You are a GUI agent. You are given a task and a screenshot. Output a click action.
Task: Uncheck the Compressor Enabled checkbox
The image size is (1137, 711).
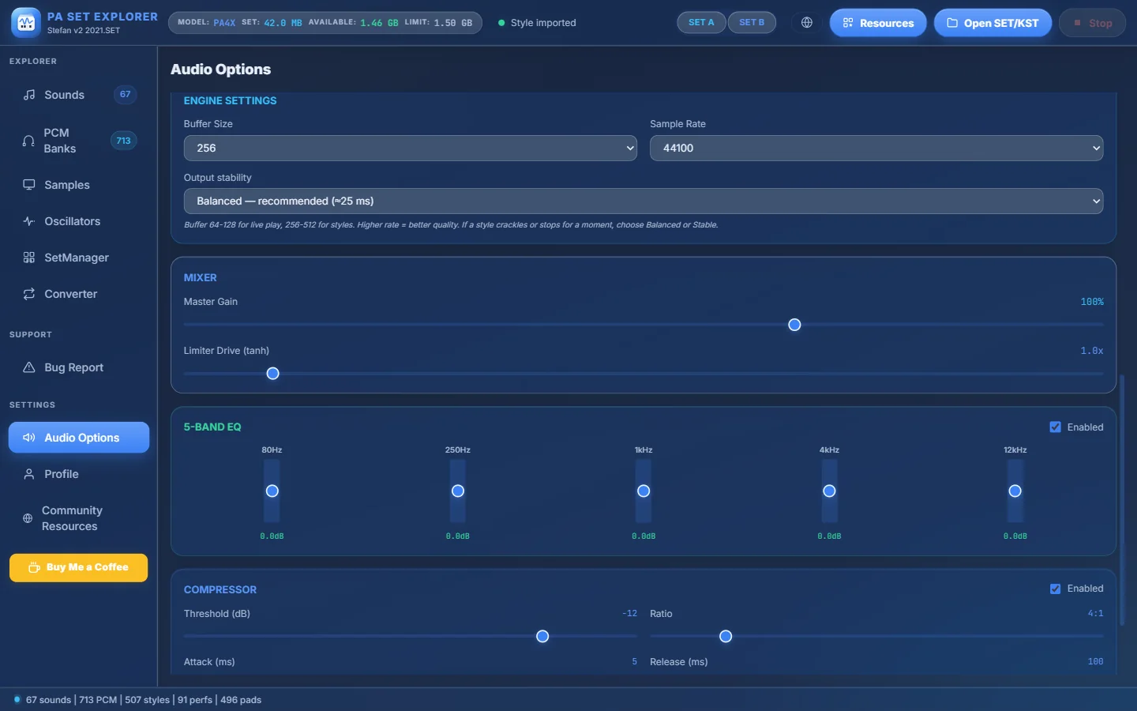pyautogui.click(x=1055, y=589)
